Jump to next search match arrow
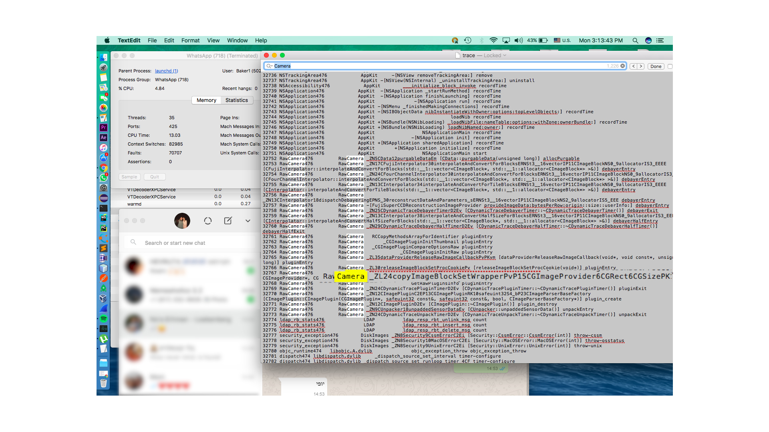Screen dimensions: 769x432 pos(641,66)
